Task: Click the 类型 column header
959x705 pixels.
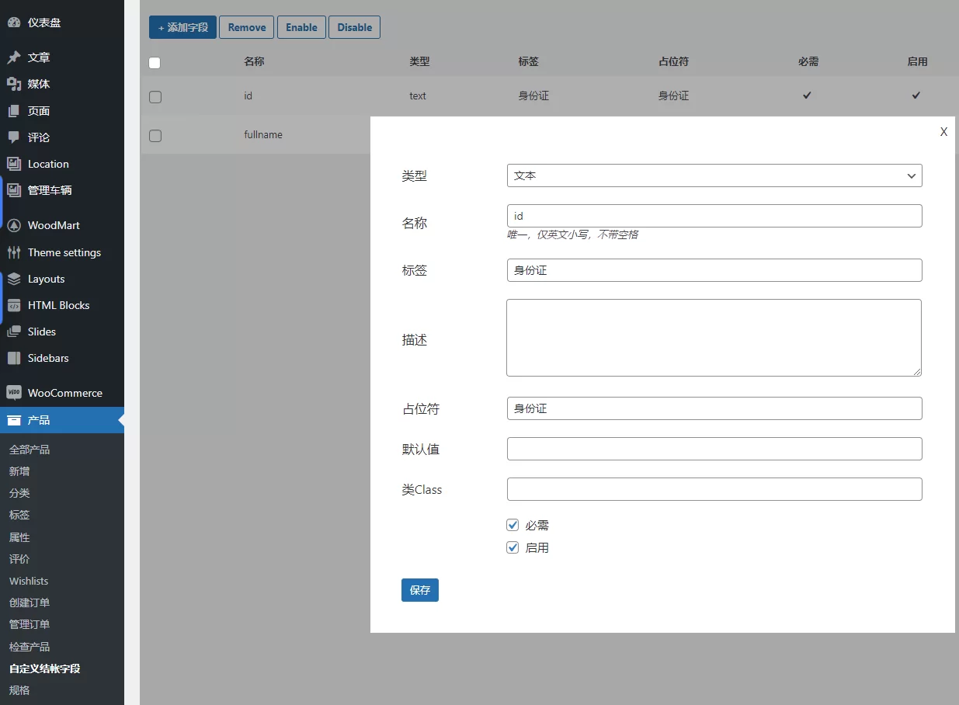Action: coord(419,61)
